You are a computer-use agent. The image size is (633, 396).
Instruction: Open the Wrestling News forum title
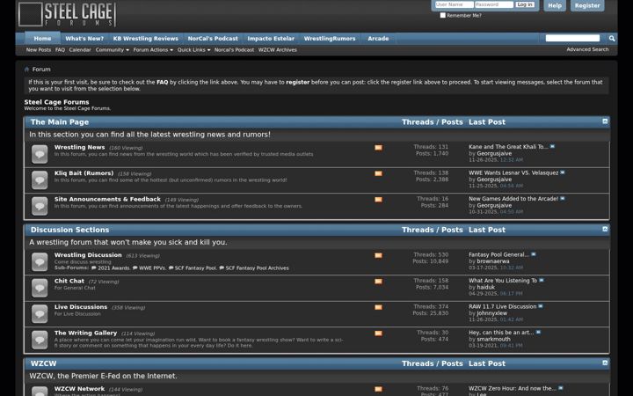tap(79, 147)
